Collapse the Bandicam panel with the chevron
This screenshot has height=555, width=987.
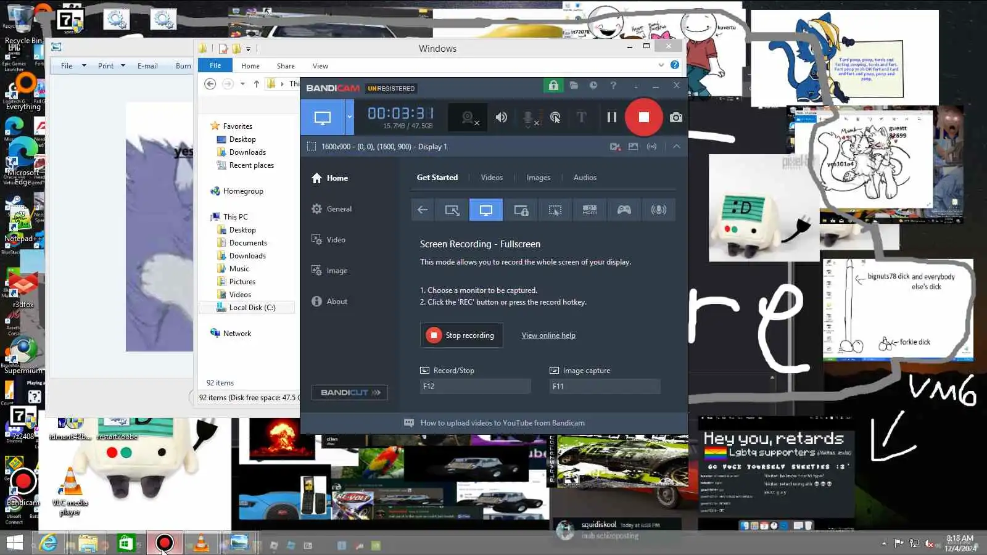tap(677, 147)
